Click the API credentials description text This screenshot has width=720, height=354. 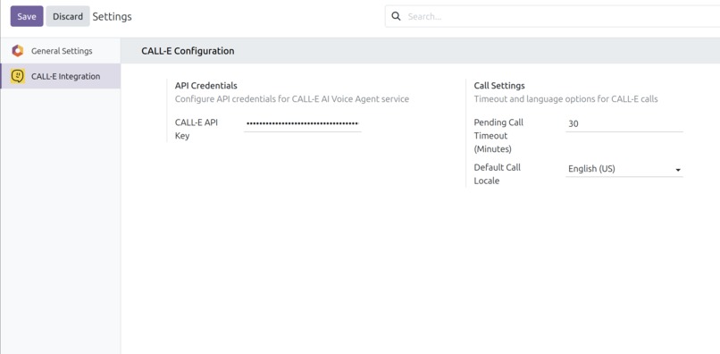point(292,99)
